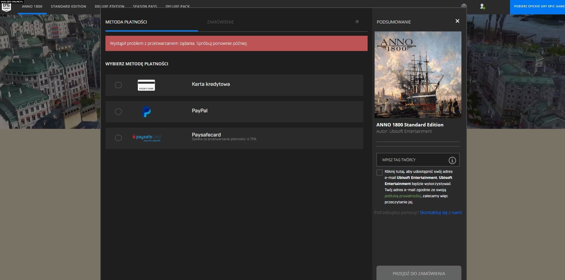Screen dimensions: 565x280
Task: Click the small globe icon in checkout header
Action: pos(357,22)
